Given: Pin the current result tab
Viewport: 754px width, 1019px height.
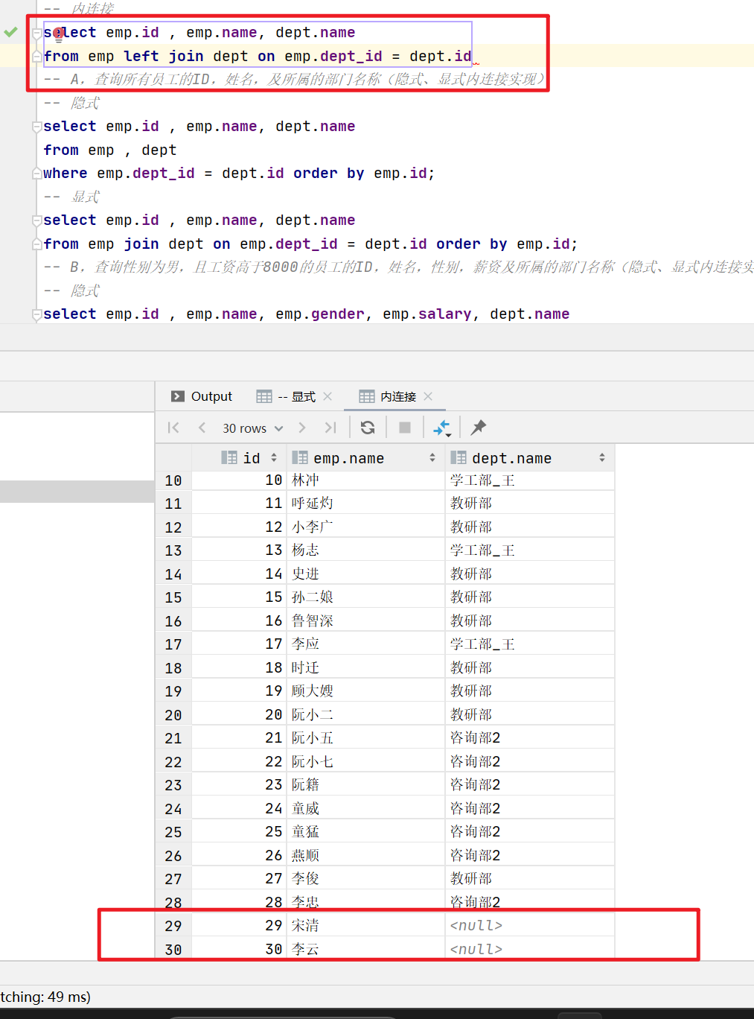Looking at the screenshot, I should tap(479, 428).
